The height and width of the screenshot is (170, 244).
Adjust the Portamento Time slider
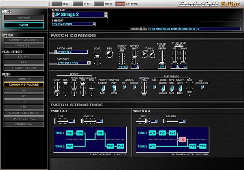pyautogui.click(x=189, y=89)
